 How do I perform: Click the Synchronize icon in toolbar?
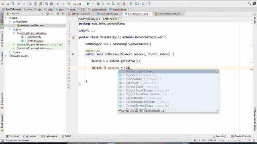click(x=13, y=4)
